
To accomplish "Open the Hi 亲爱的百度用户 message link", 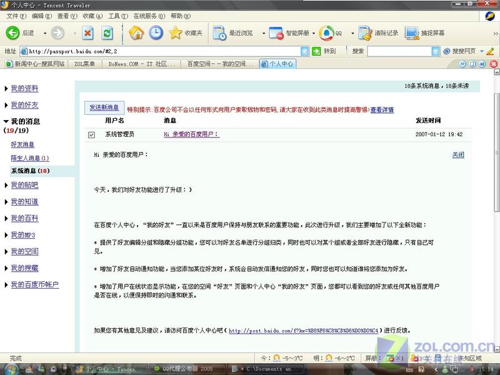I will point(192,134).
